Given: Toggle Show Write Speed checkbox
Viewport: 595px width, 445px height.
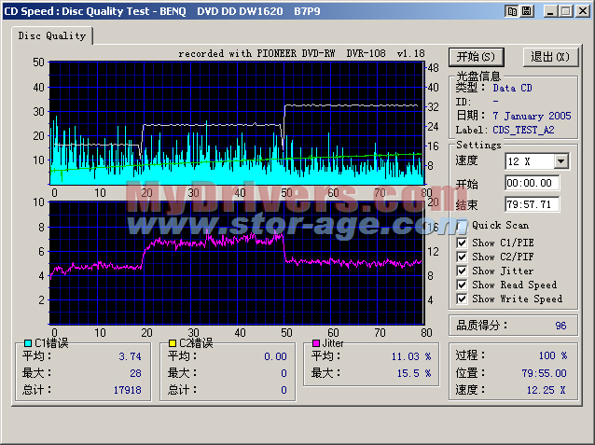Looking at the screenshot, I should (462, 299).
